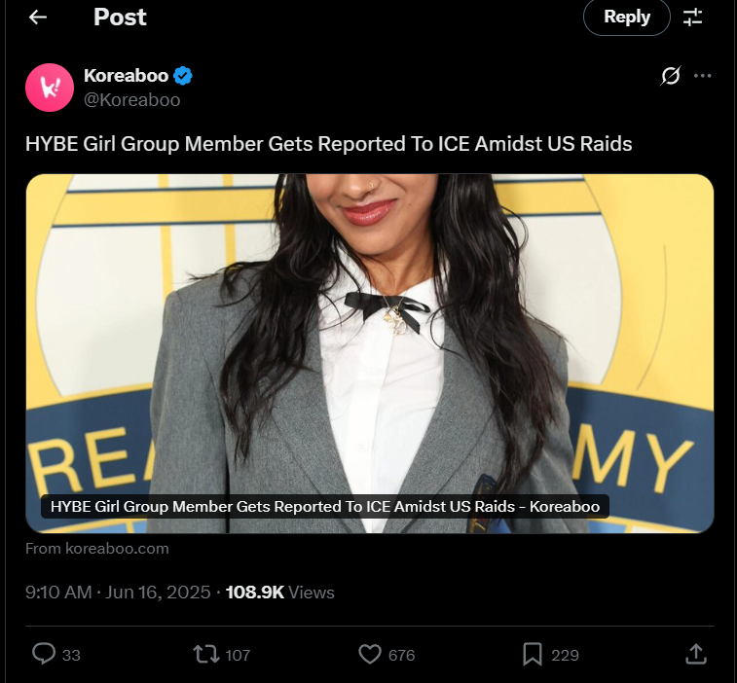Open Koreaboo's pink profile avatar

(50, 88)
